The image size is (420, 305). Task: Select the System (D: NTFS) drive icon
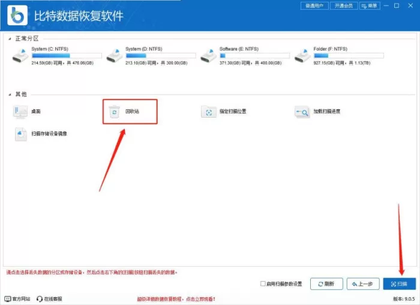[115, 55]
